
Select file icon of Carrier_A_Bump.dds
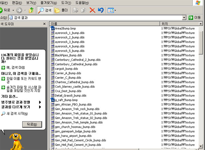[x=53, y=73]
